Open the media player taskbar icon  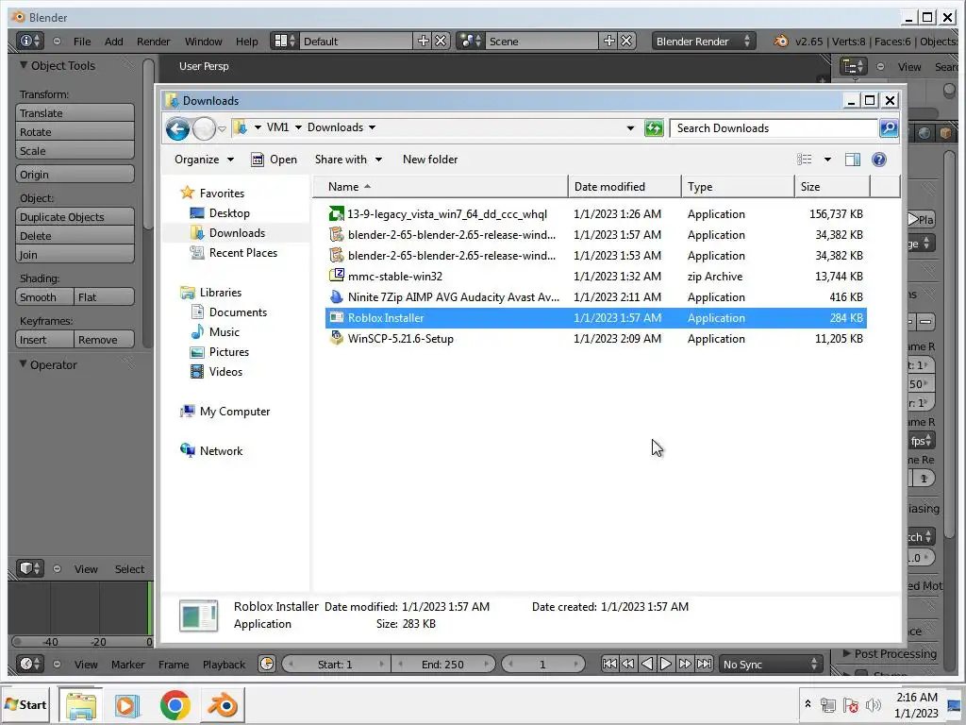(x=127, y=704)
